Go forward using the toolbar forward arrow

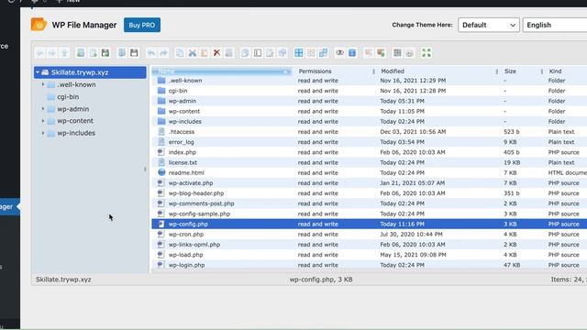click(x=52, y=53)
